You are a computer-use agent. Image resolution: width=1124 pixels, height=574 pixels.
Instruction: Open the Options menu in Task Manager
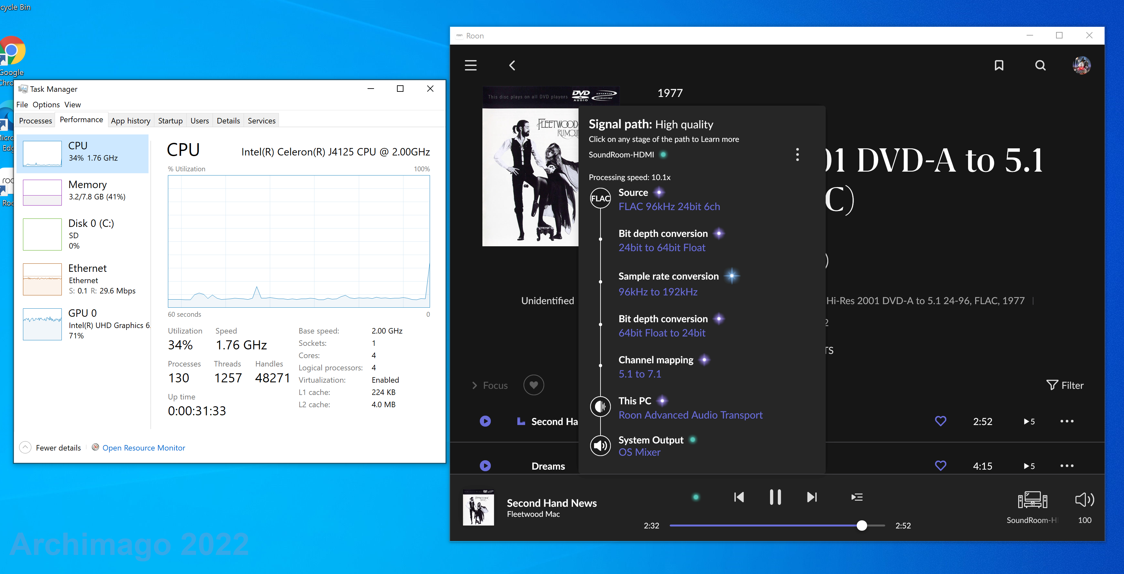pyautogui.click(x=46, y=105)
